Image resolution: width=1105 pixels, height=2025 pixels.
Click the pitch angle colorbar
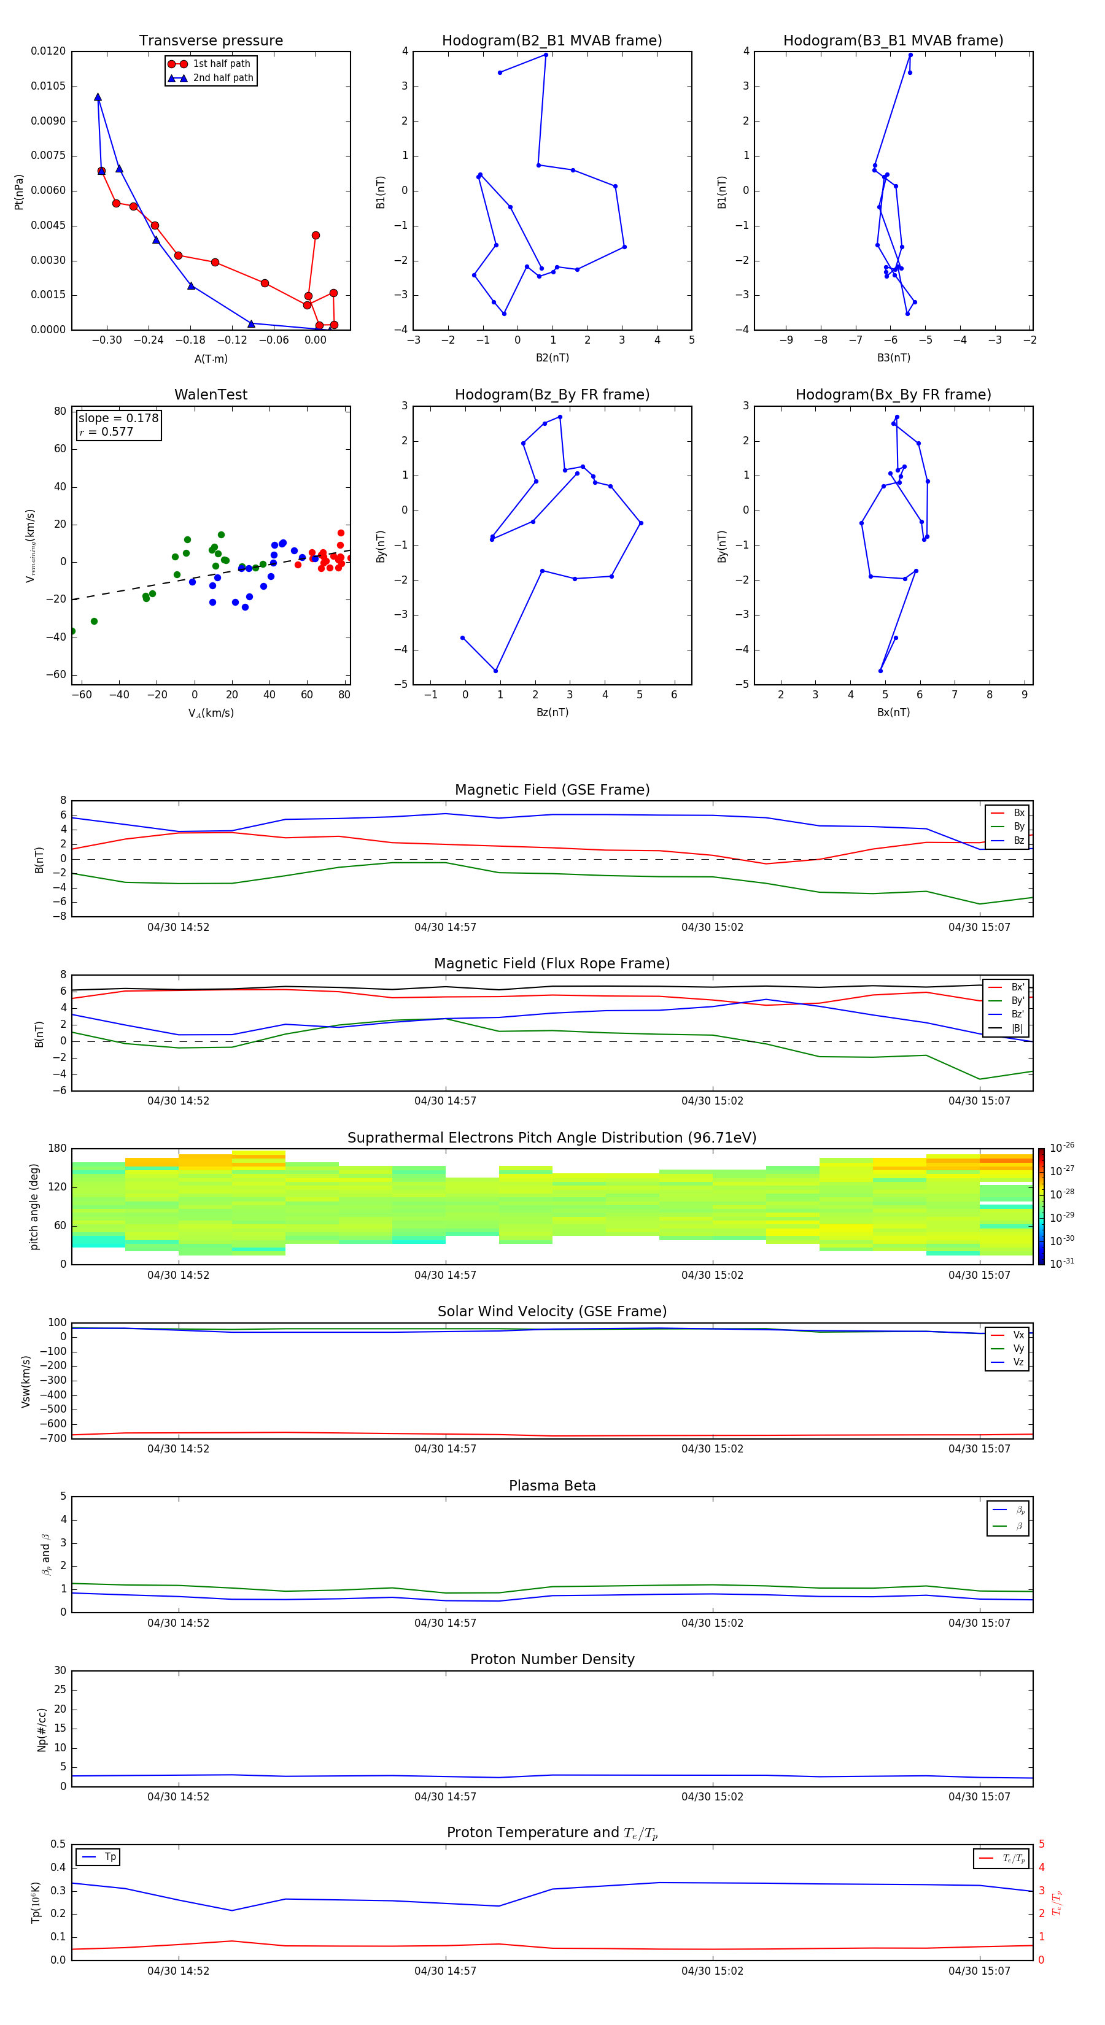1041,1206
